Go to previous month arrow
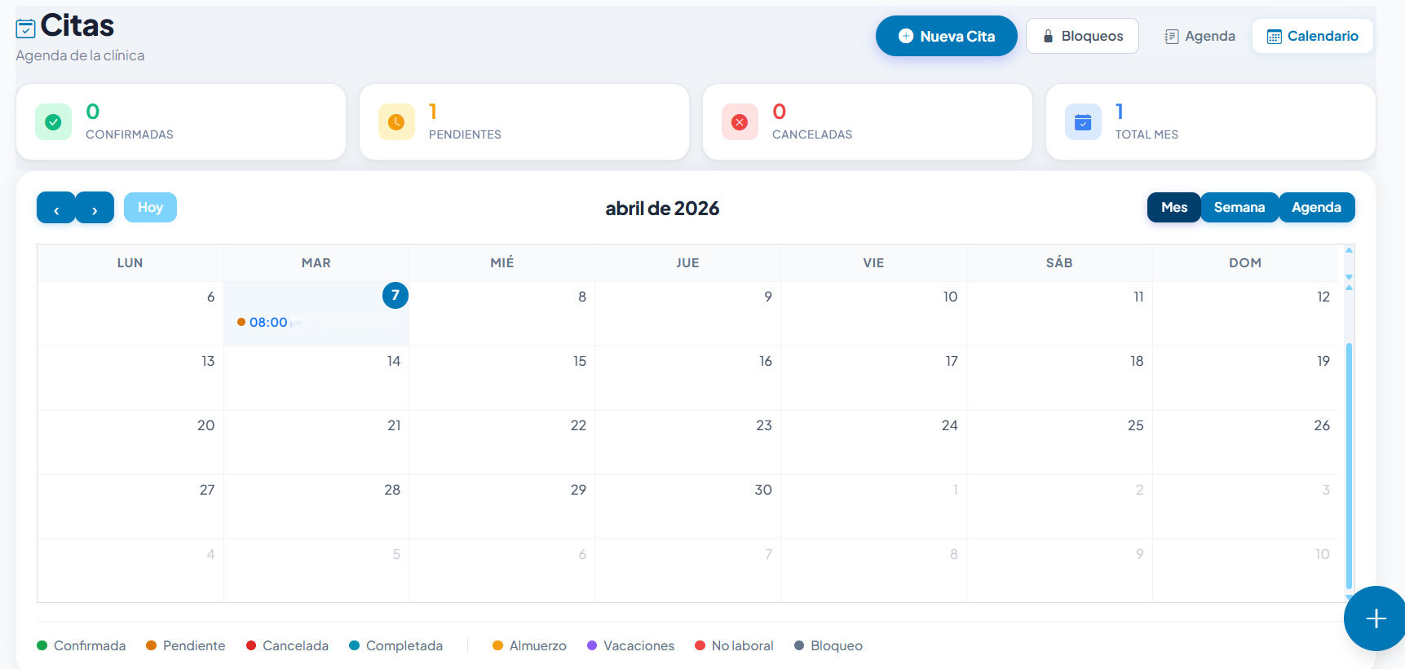 click(56, 208)
